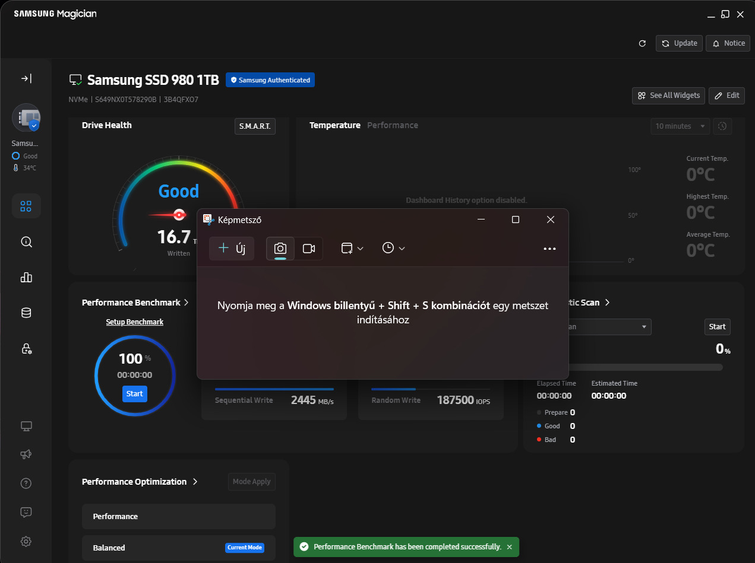Select the Performance optimization mode
Screen dimensions: 755x563
pos(179,517)
